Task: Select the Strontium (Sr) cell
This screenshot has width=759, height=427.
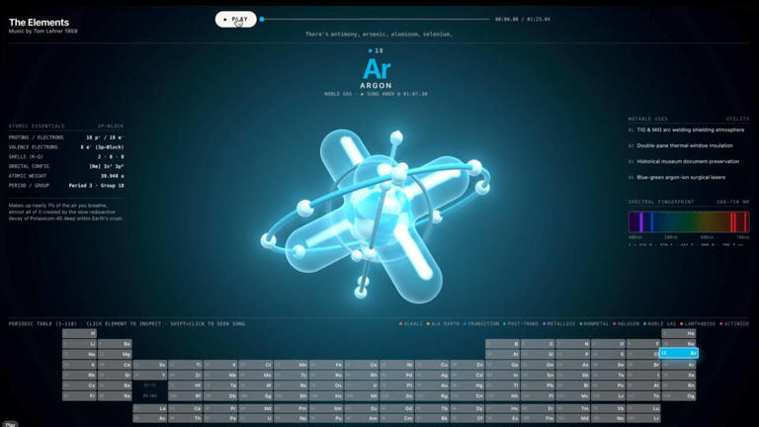Action: tap(115, 376)
